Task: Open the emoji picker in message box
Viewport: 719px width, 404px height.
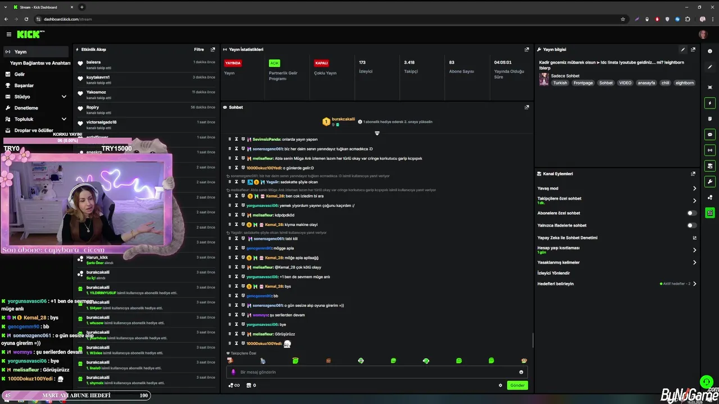Action: [x=521, y=372]
